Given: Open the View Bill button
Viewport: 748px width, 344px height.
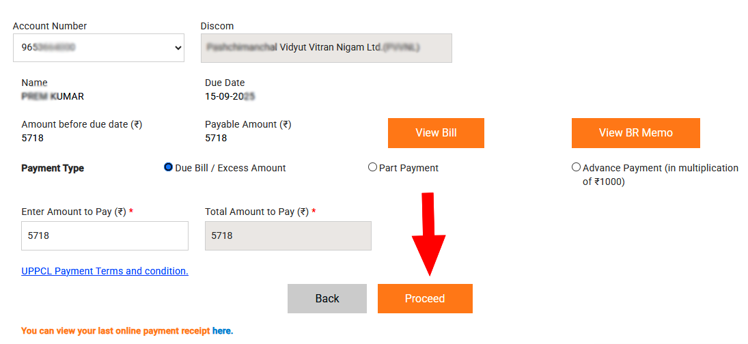Looking at the screenshot, I should [436, 133].
